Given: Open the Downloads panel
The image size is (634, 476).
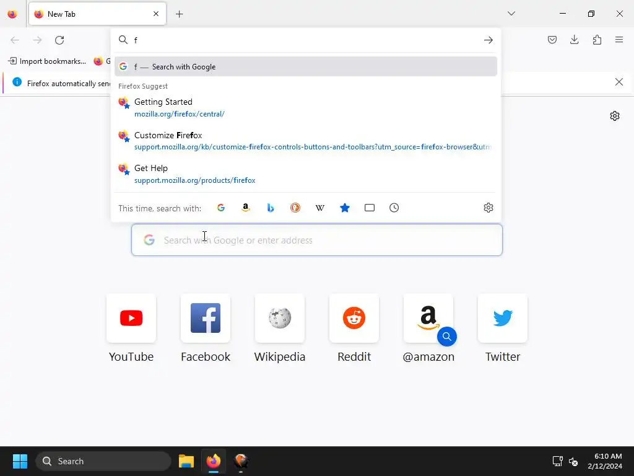Looking at the screenshot, I should click(x=574, y=40).
